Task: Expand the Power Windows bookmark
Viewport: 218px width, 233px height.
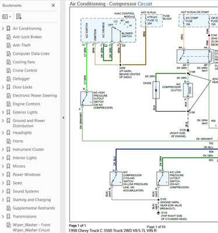Action: click(x=3, y=175)
